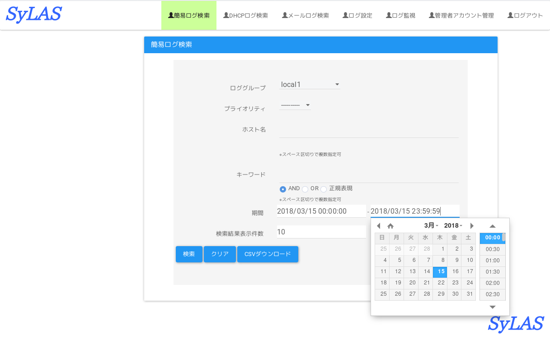Select day 20 in calendar
This screenshot has width=550, height=339.
tap(411, 283)
